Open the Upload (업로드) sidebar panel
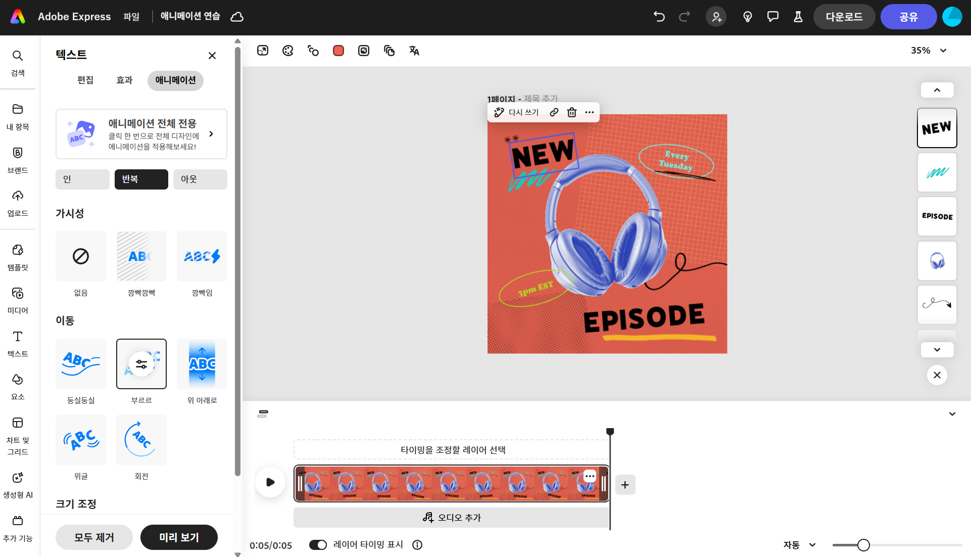Image resolution: width=971 pixels, height=557 pixels. [18, 203]
